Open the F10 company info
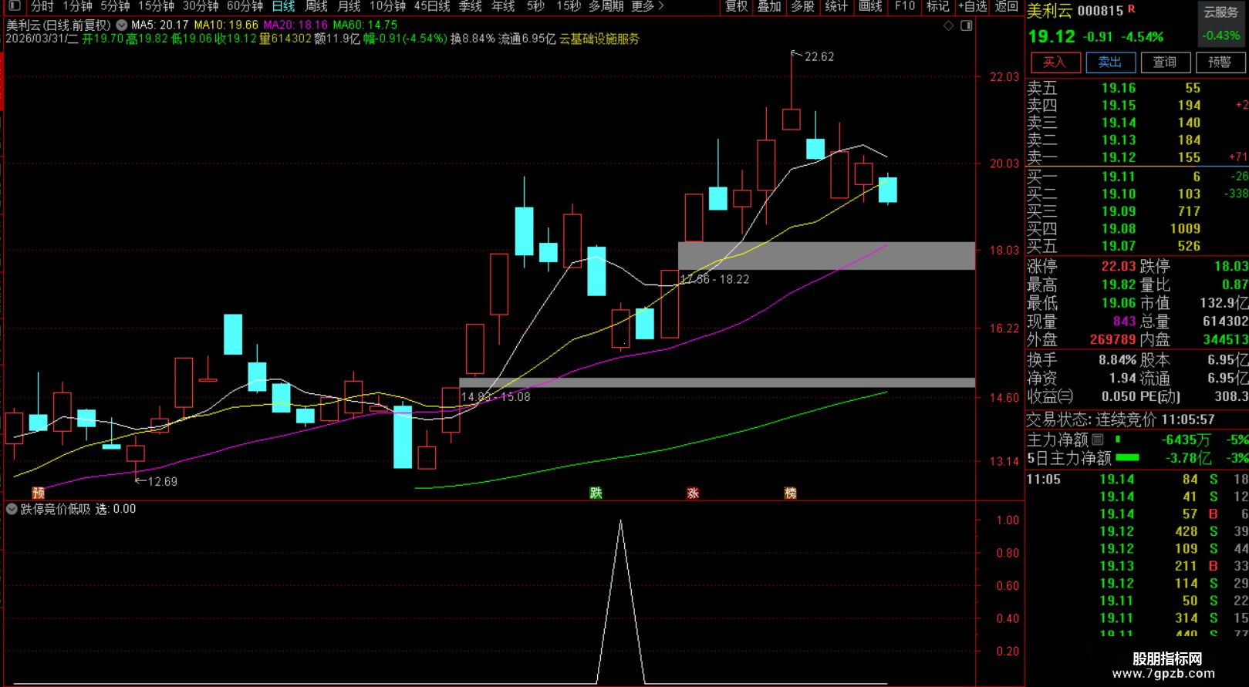This screenshot has width=1249, height=687. [904, 6]
